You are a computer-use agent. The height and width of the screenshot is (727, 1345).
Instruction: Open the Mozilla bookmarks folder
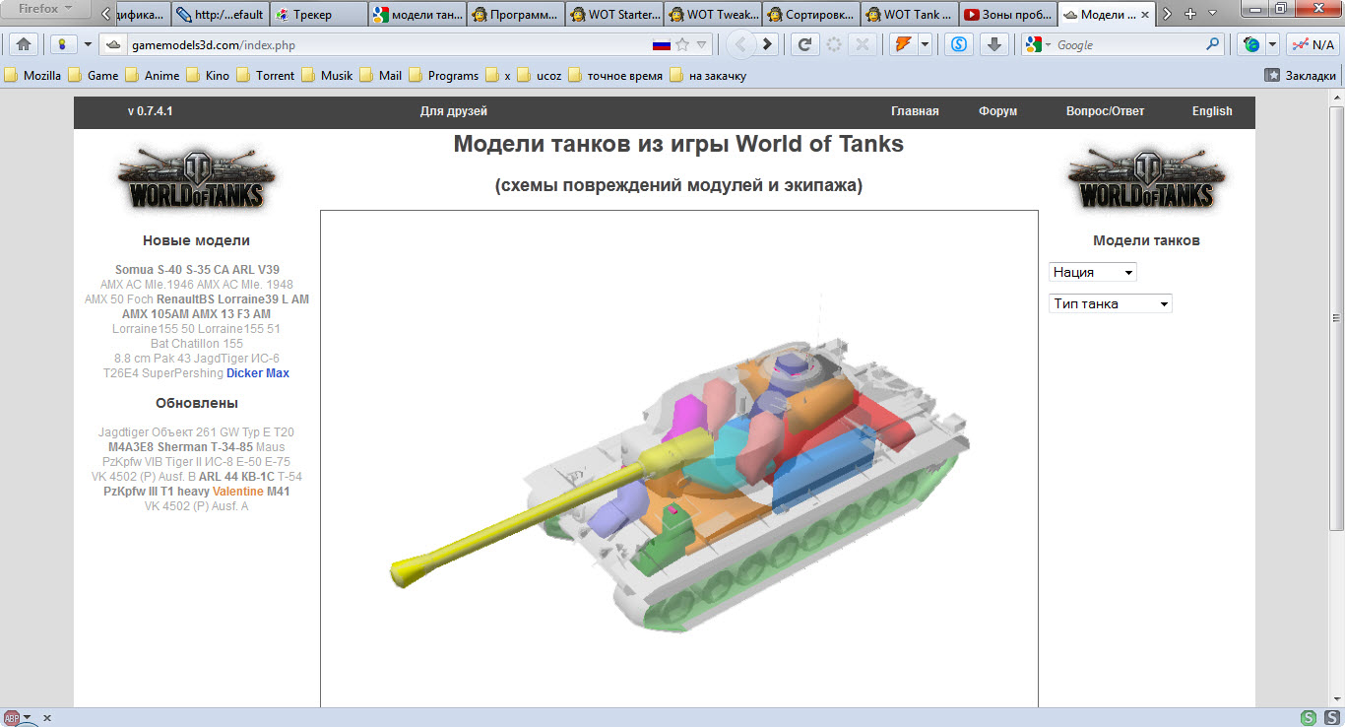click(x=32, y=75)
